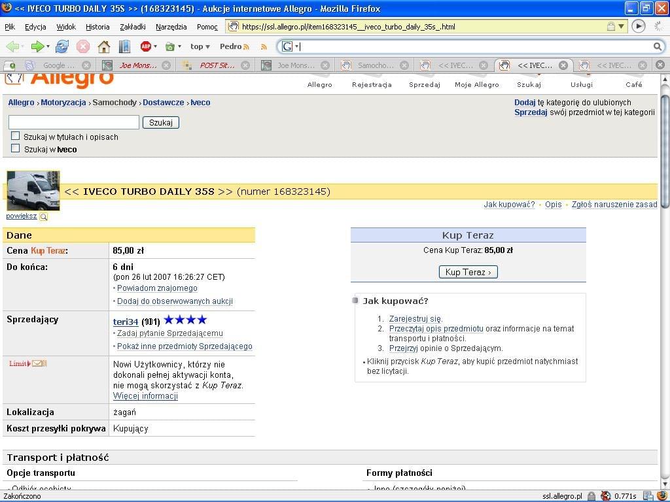Click the padlock icon in the address bar

click(611, 26)
